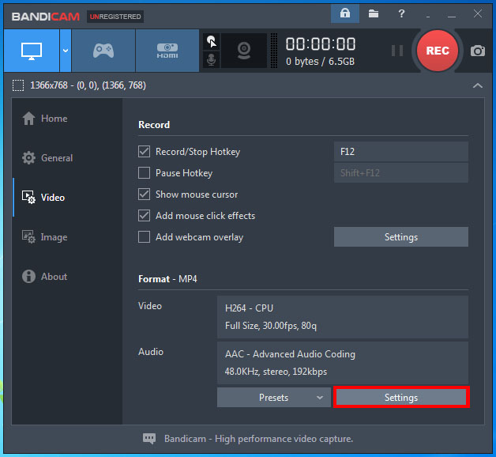Switch to HDMI Device Recording mode

pos(167,51)
